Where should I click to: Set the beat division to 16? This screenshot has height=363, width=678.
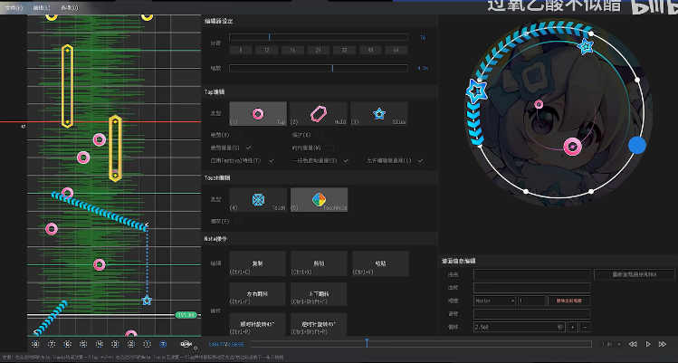(x=292, y=50)
